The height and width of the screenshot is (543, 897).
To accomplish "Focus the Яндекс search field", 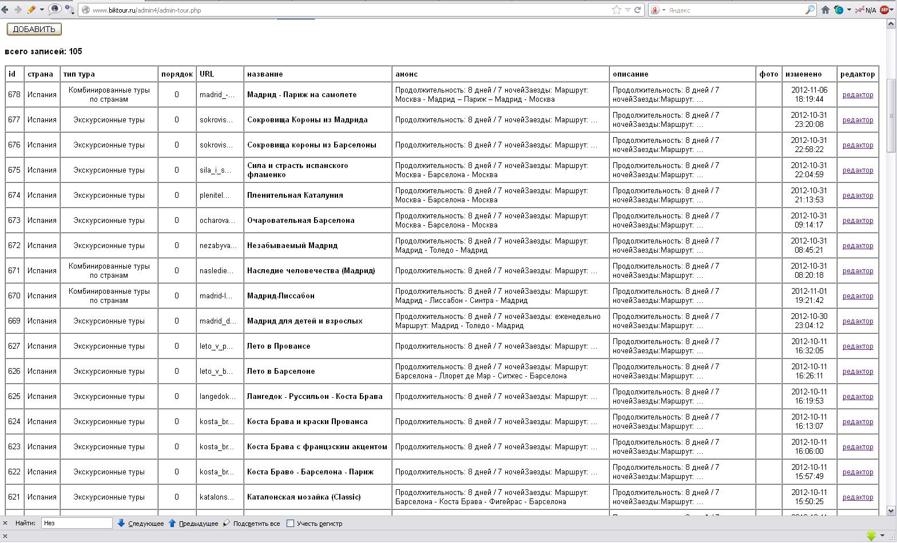I will tap(735, 10).
